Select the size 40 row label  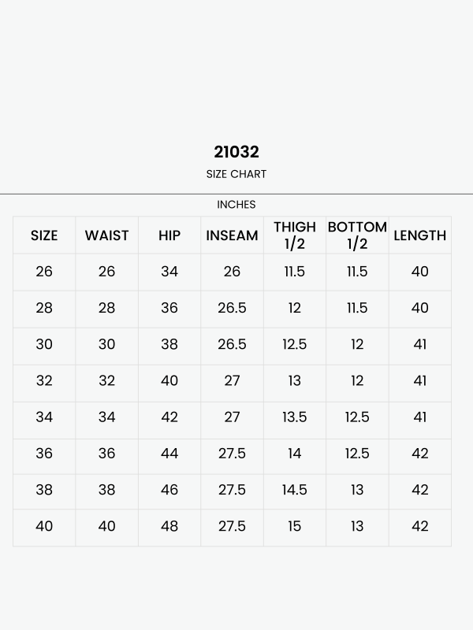[44, 526]
